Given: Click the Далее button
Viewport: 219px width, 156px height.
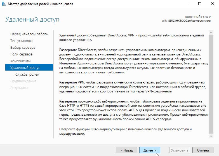Looking at the screenshot, I should (x=150, y=150).
